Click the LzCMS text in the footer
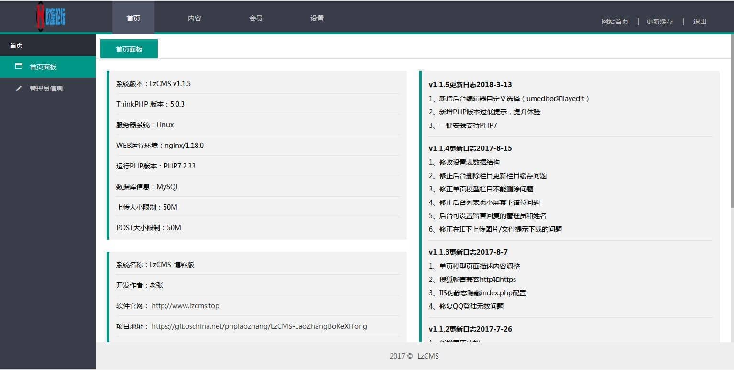The width and height of the screenshot is (734, 370). (x=428, y=356)
